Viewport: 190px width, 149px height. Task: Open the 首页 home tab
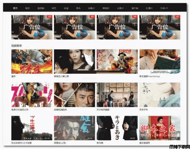point(15,8)
